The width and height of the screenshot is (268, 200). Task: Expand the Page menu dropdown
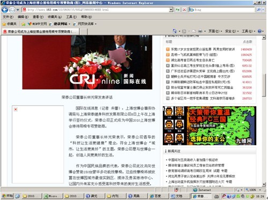pyautogui.click(x=215, y=31)
